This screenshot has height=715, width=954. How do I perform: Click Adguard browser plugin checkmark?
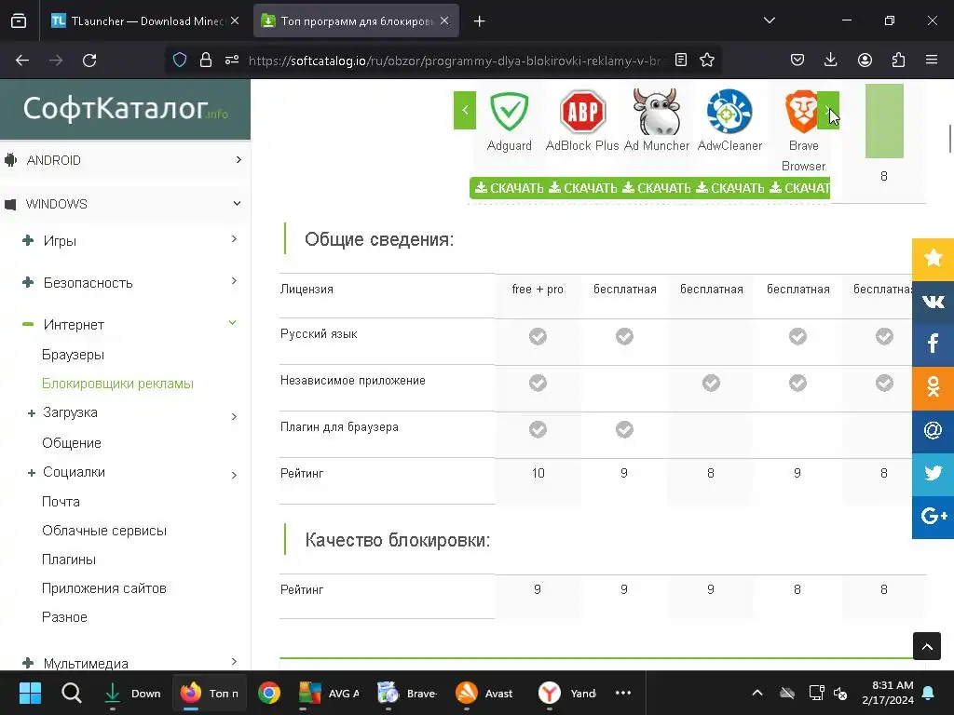click(538, 429)
